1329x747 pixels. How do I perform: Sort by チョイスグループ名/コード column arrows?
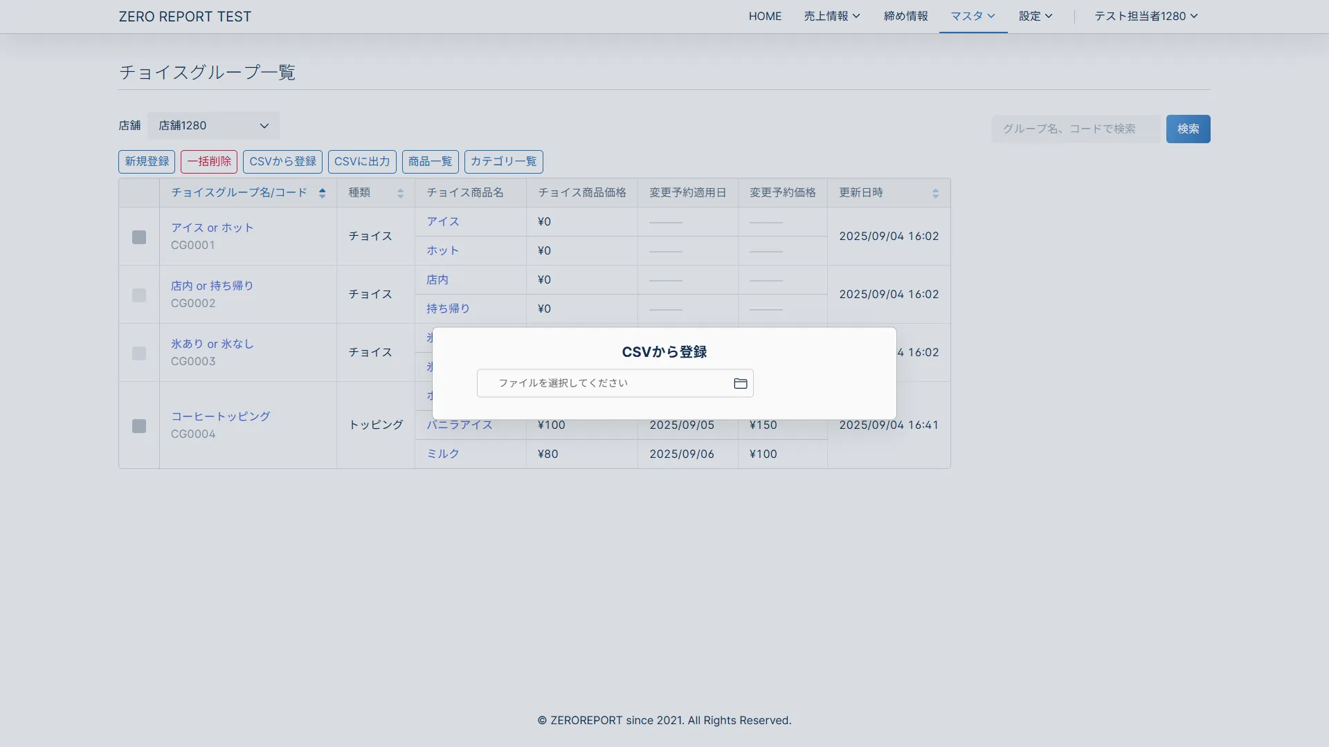click(322, 193)
